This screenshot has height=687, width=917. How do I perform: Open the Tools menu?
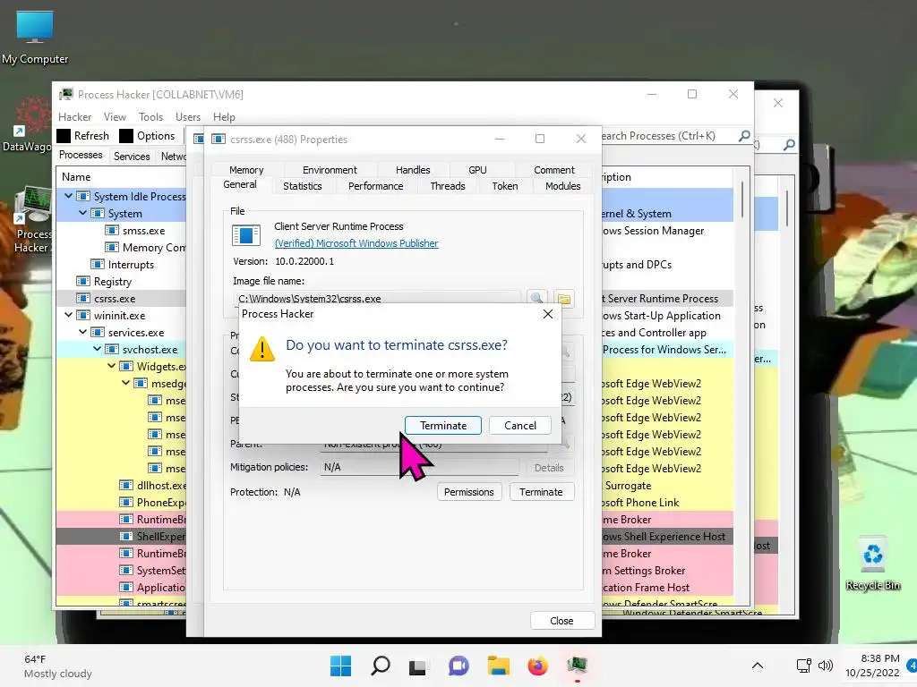150,117
